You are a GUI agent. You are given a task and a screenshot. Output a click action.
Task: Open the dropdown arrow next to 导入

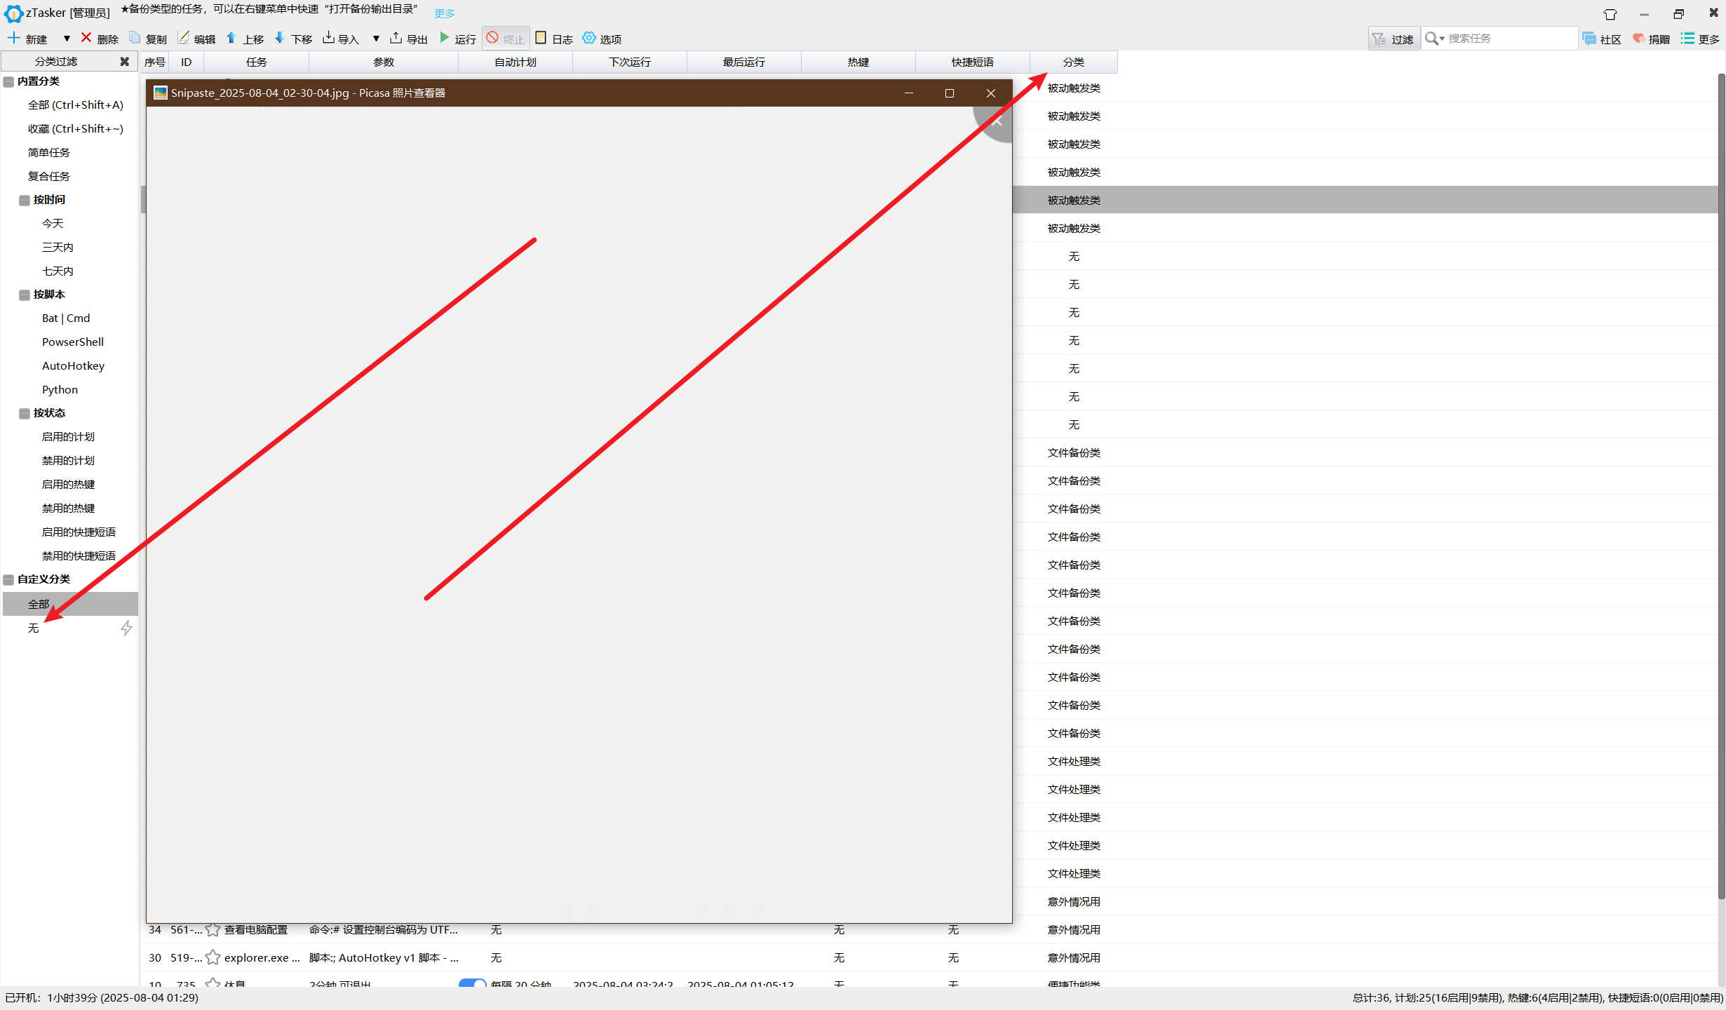tap(376, 39)
